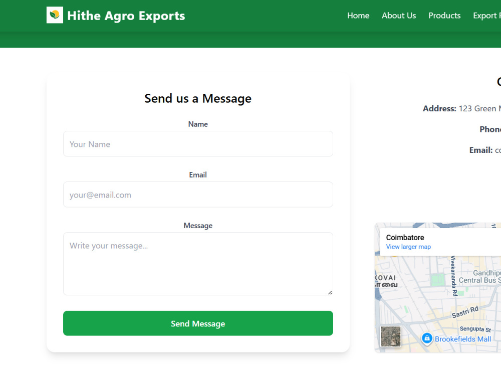Click the Vivekananda Rd map label
This screenshot has height=376, width=501.
(454, 276)
